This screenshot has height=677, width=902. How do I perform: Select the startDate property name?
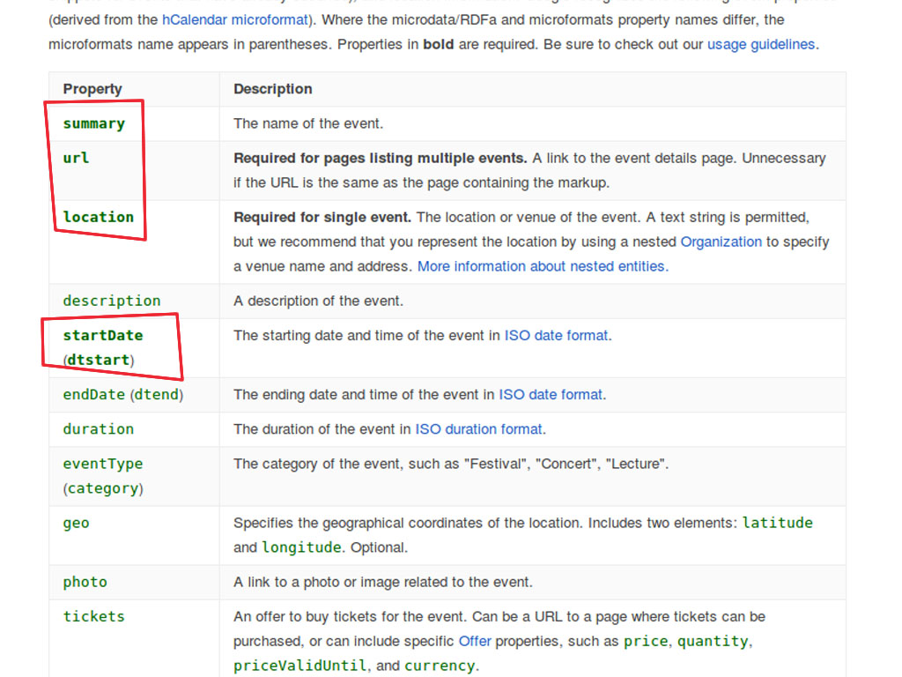[102, 335]
